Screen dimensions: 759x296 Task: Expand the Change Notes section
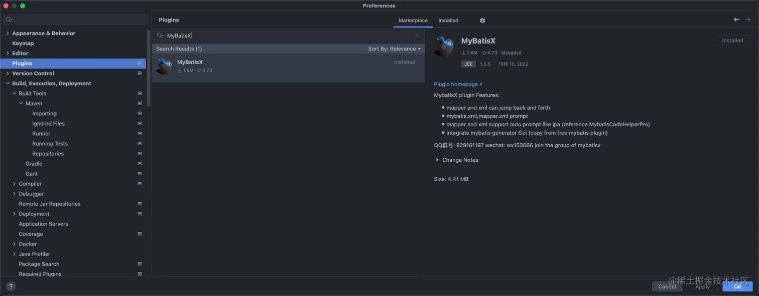click(437, 160)
